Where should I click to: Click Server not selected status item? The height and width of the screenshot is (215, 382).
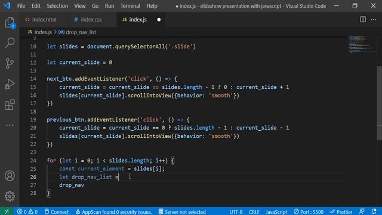[182, 211]
